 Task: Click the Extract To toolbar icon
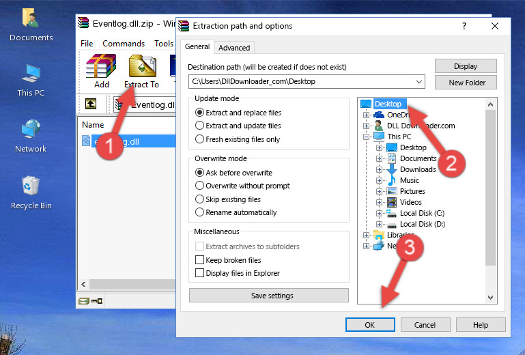[x=142, y=66]
